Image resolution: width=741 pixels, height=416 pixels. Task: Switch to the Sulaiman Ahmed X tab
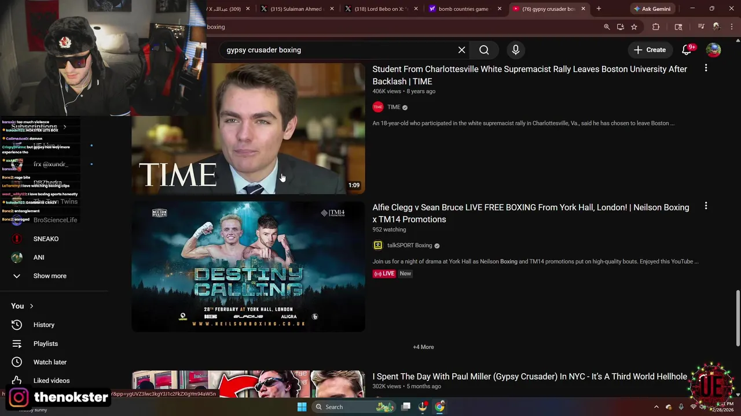(x=298, y=9)
